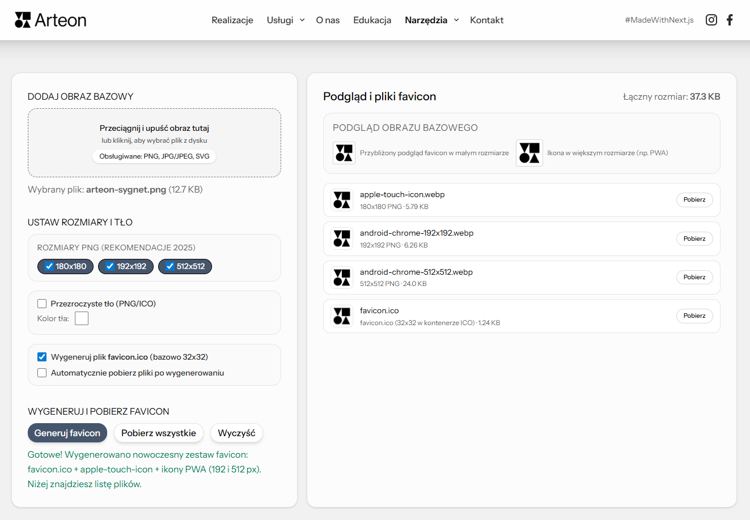
Task: Open the Realizacje menu item
Action: click(x=232, y=20)
